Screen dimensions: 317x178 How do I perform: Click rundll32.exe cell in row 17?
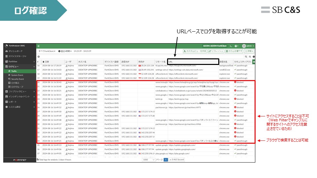pos(225,70)
